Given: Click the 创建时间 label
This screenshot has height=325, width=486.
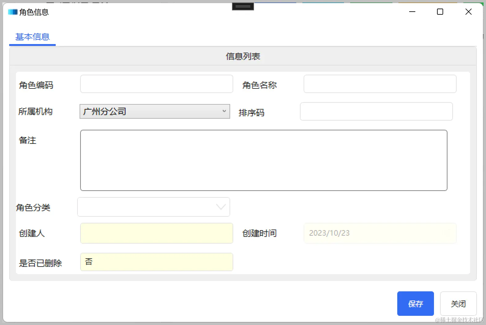Looking at the screenshot, I should tap(260, 233).
